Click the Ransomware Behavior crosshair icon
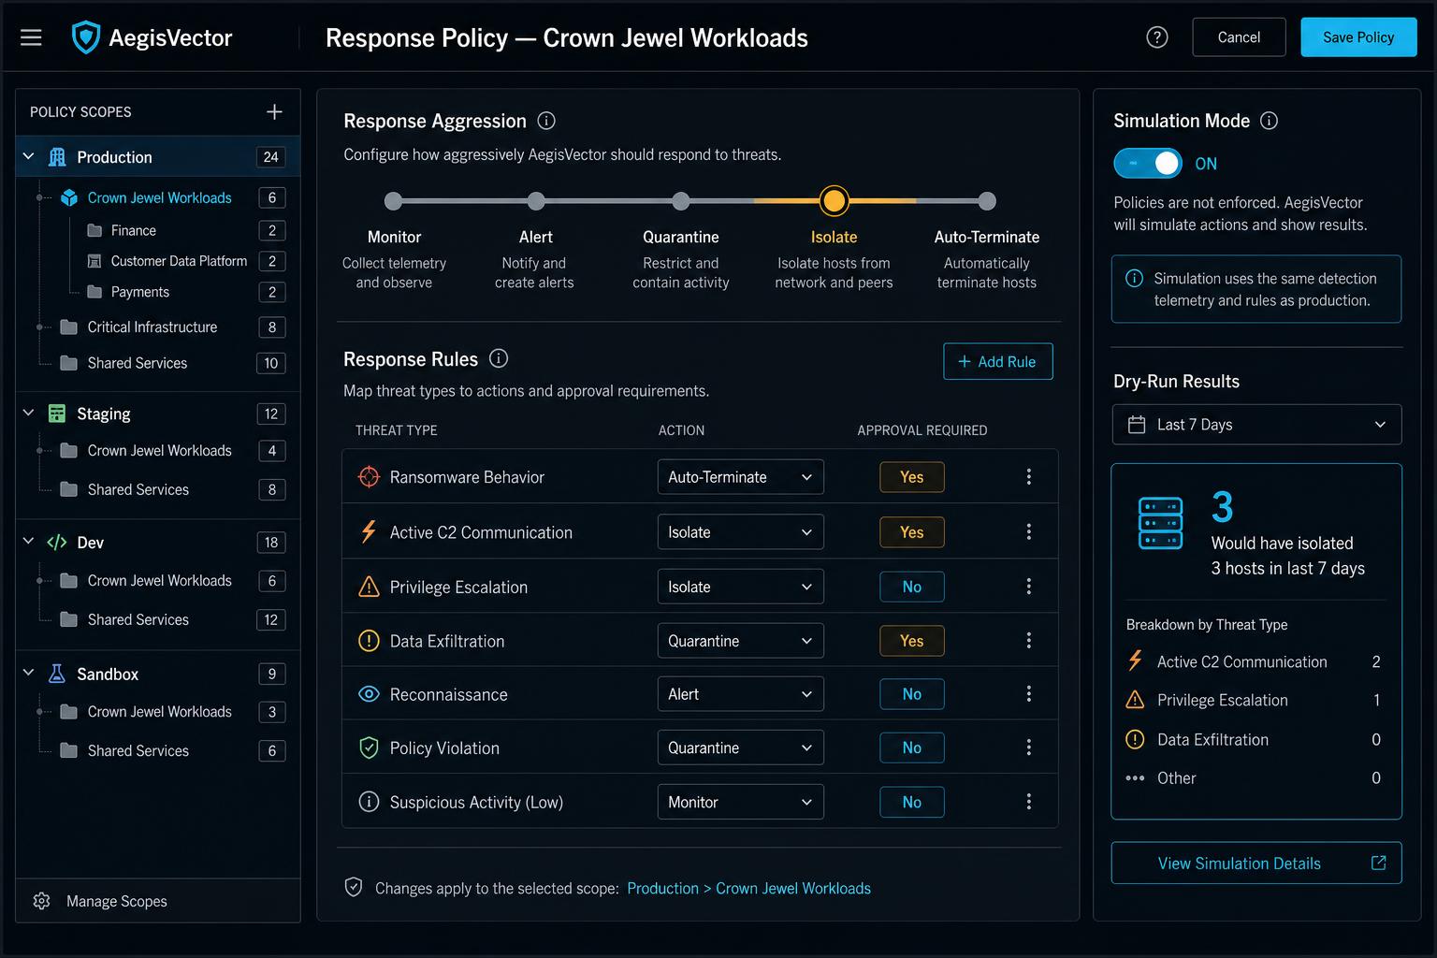 click(369, 477)
